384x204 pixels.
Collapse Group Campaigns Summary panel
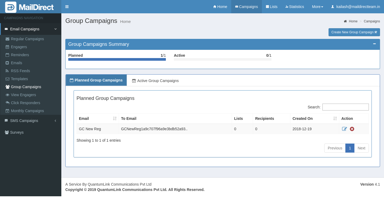[x=374, y=44]
